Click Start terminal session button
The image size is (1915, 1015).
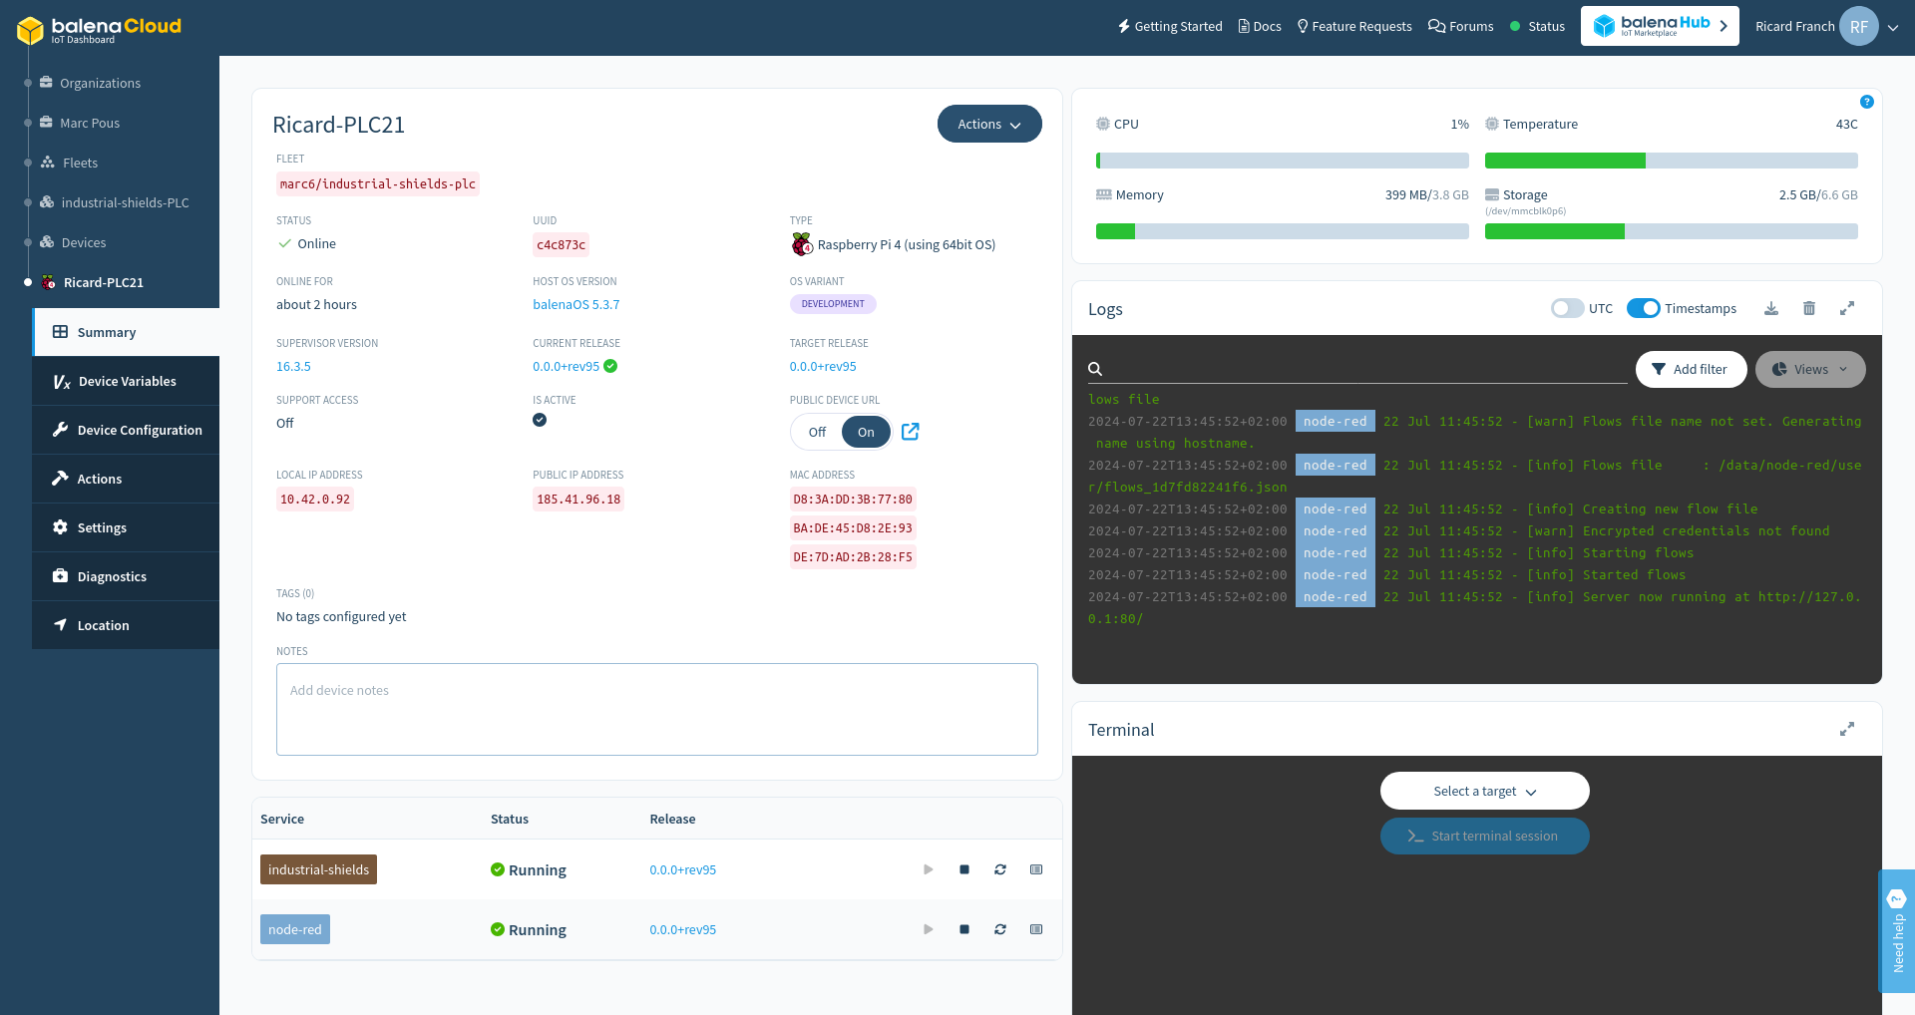point(1485,836)
